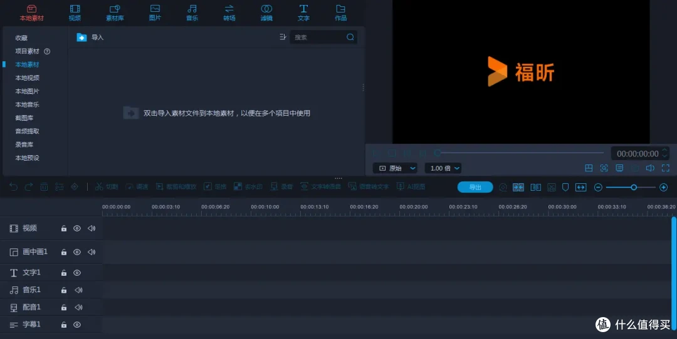Add a keyframe with diamond icon

click(75, 186)
